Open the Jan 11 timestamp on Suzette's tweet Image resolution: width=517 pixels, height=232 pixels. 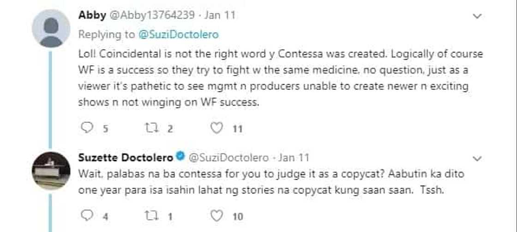(294, 157)
